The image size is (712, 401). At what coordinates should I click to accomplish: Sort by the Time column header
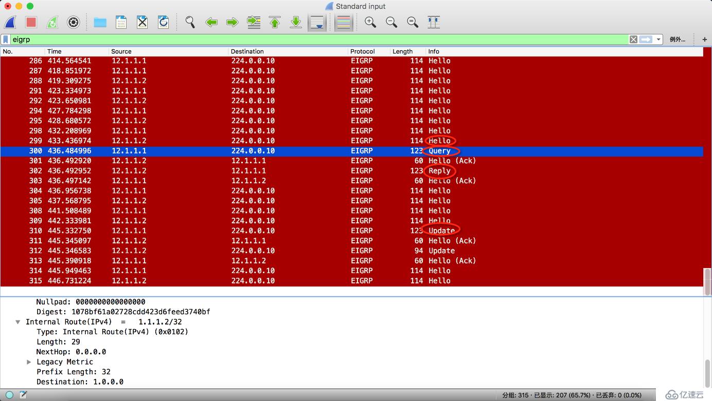click(x=77, y=51)
